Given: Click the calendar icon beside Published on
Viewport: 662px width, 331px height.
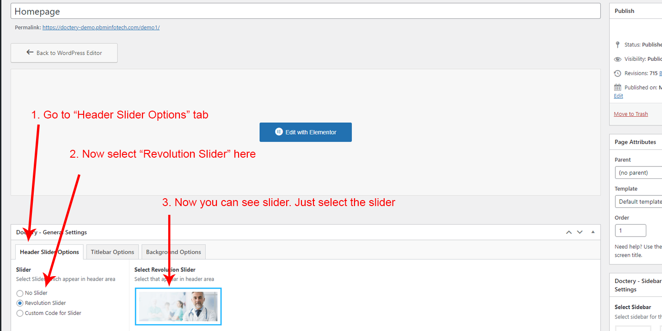Looking at the screenshot, I should click(618, 87).
